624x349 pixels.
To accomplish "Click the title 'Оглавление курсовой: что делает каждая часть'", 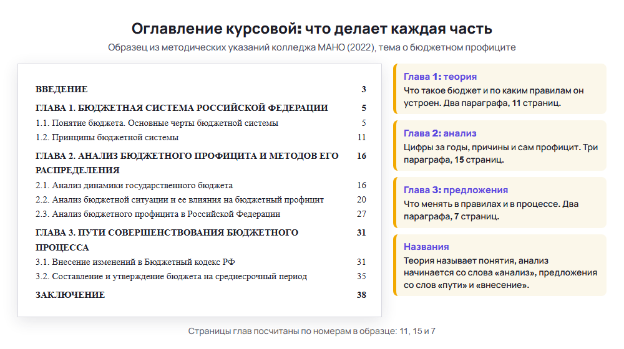I will tap(311, 29).
